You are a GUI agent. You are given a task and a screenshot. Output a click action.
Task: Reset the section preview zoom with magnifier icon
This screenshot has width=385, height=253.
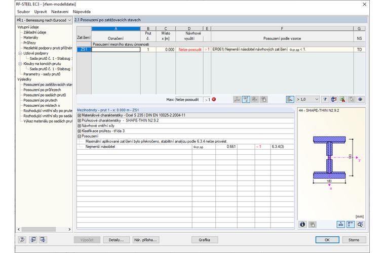tap(360, 224)
